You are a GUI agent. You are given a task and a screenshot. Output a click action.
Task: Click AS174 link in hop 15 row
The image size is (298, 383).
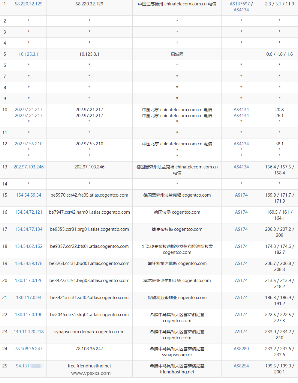(241, 195)
